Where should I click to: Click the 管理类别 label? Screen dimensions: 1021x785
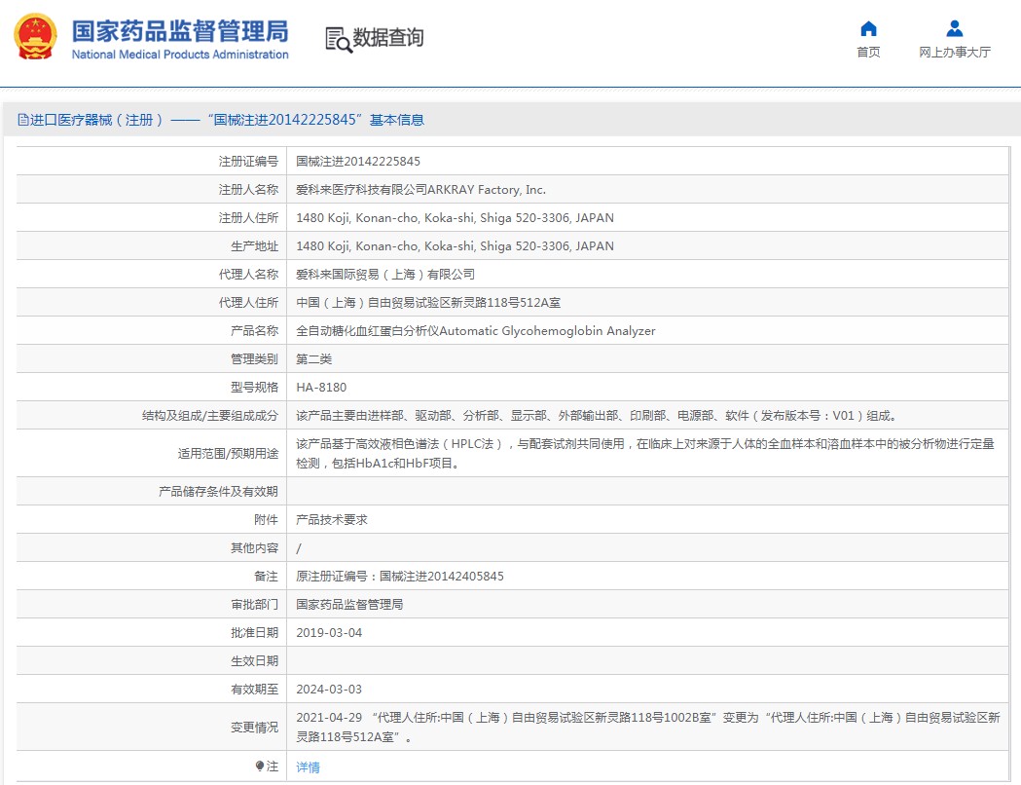254,359
